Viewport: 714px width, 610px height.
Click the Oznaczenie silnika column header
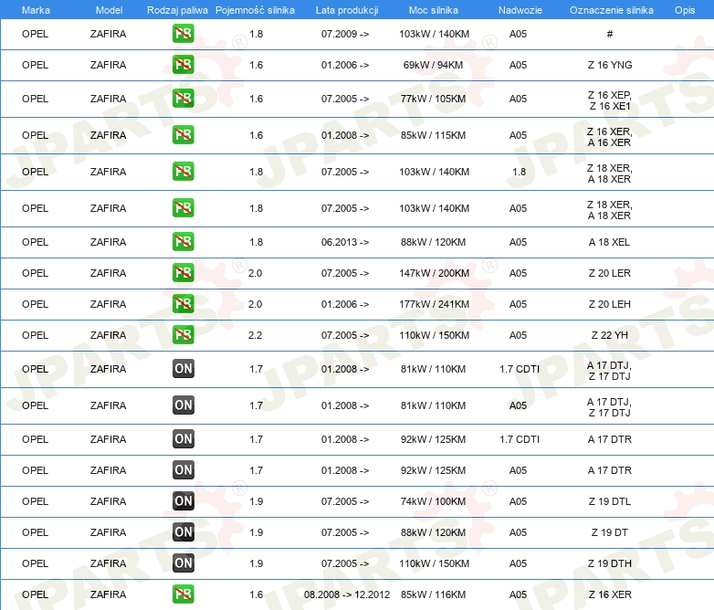coord(611,10)
